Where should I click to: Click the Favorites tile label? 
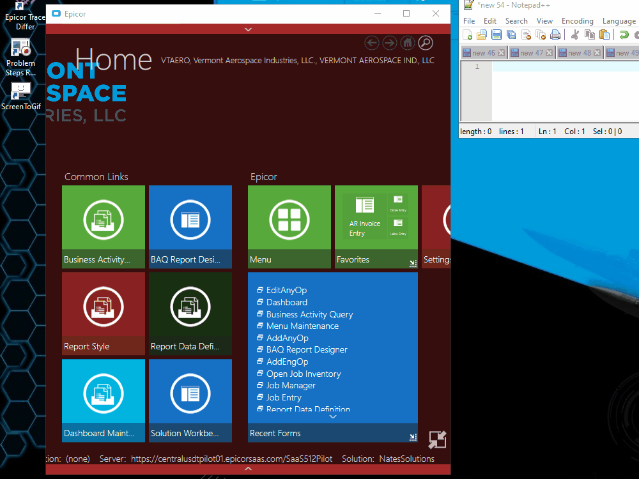pyautogui.click(x=353, y=259)
